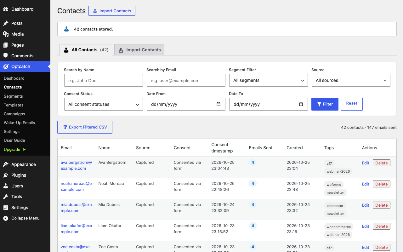403x252 pixels.
Task: Open the Source dropdown
Action: (x=351, y=80)
